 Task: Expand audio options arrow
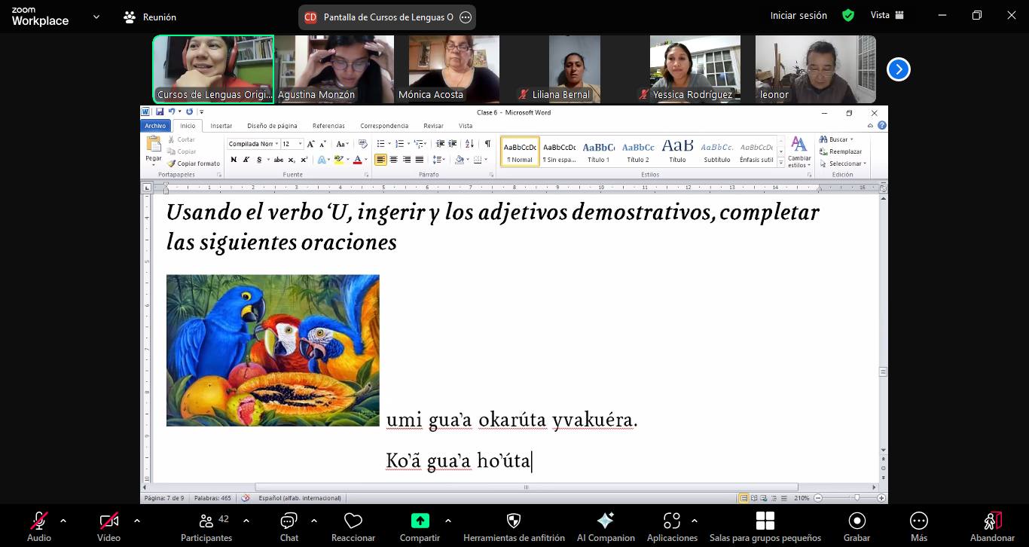click(63, 520)
